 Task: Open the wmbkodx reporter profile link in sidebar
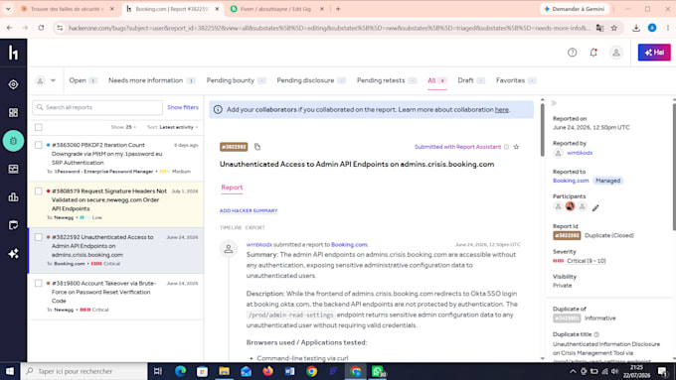[x=580, y=153]
